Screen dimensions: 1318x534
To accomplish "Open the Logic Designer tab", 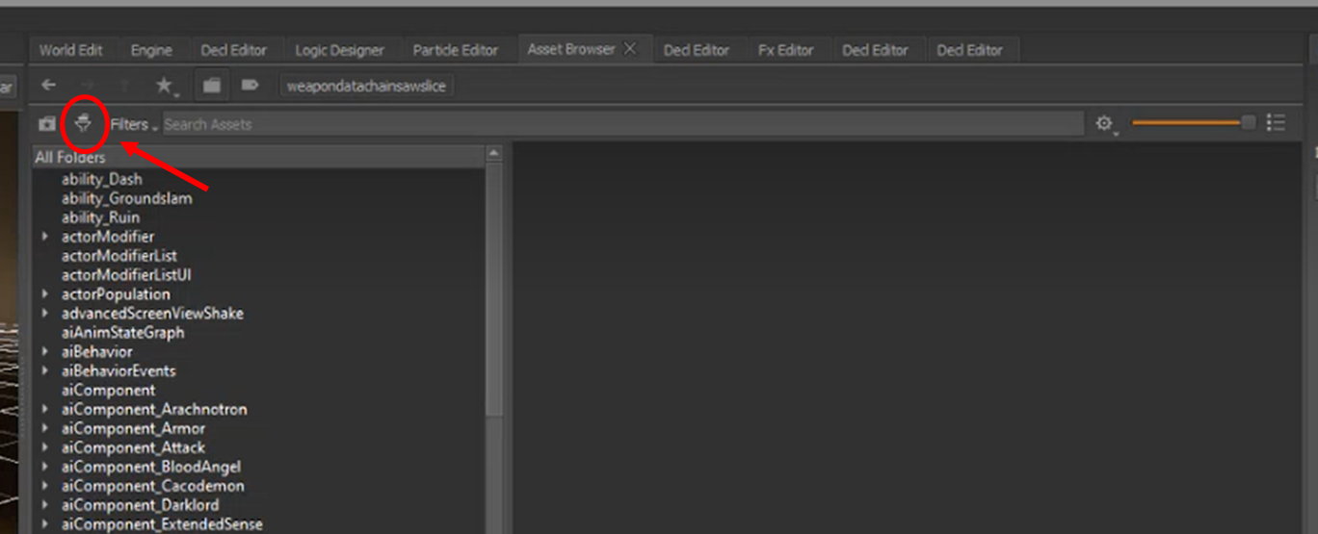I will click(x=339, y=50).
